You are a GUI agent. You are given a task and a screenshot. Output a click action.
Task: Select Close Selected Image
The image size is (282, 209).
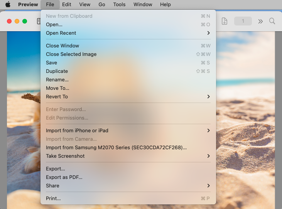[x=128, y=54]
